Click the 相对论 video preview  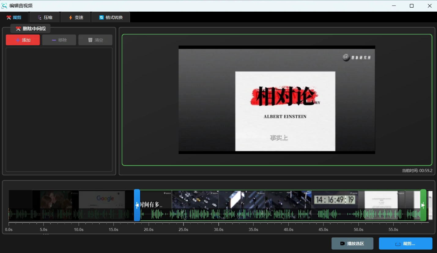(x=277, y=100)
